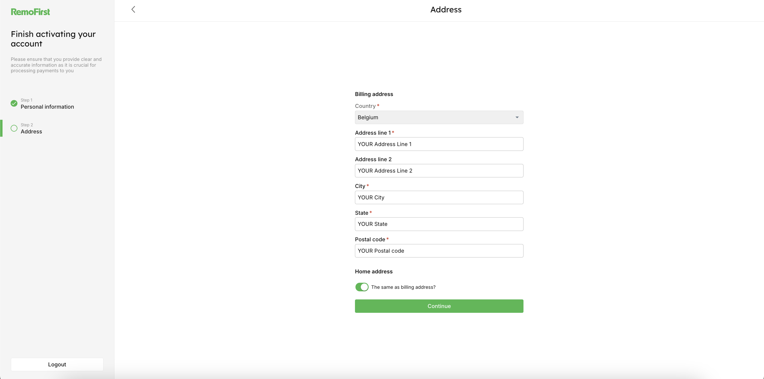Click the RemoFirst logo
The height and width of the screenshot is (379, 764).
click(x=30, y=12)
